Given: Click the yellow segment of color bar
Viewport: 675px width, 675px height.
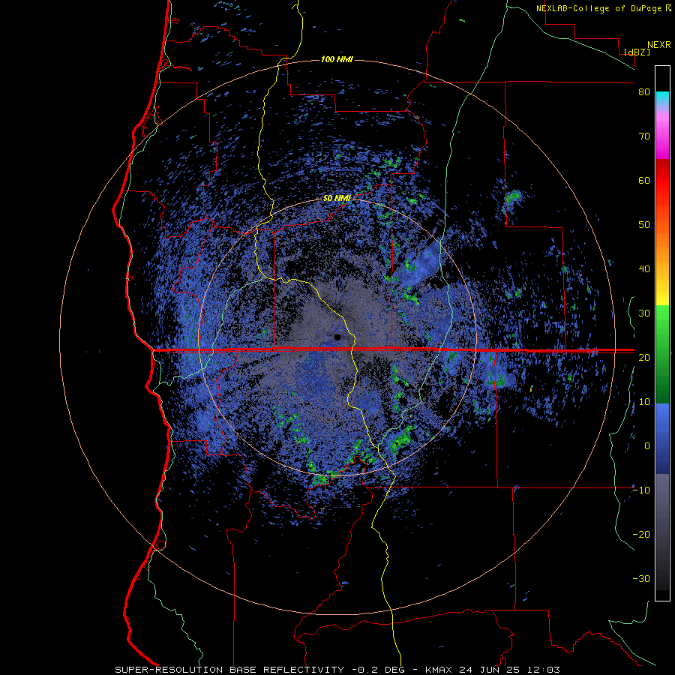Looking at the screenshot, I should click(662, 295).
